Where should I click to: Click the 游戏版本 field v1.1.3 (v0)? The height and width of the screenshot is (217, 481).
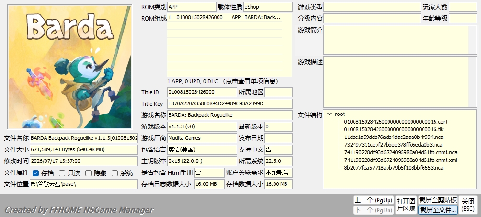tap(202, 126)
